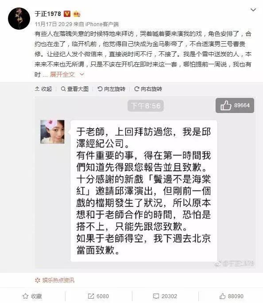Open the 娱乐热点资讯 topic link
This screenshot has width=263, height=303.
coord(58,280)
